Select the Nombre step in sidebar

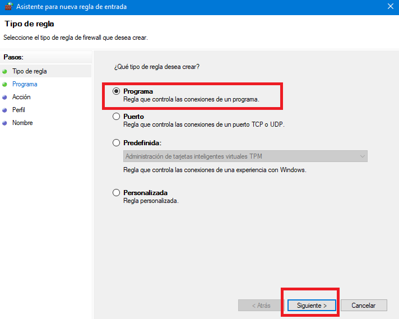click(22, 123)
